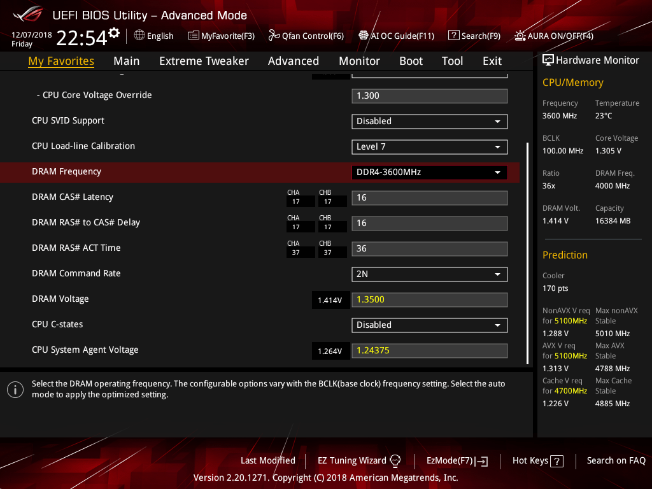
Task: Toggle AURA ON/OFF(F4) light icon
Action: pyautogui.click(x=520, y=36)
